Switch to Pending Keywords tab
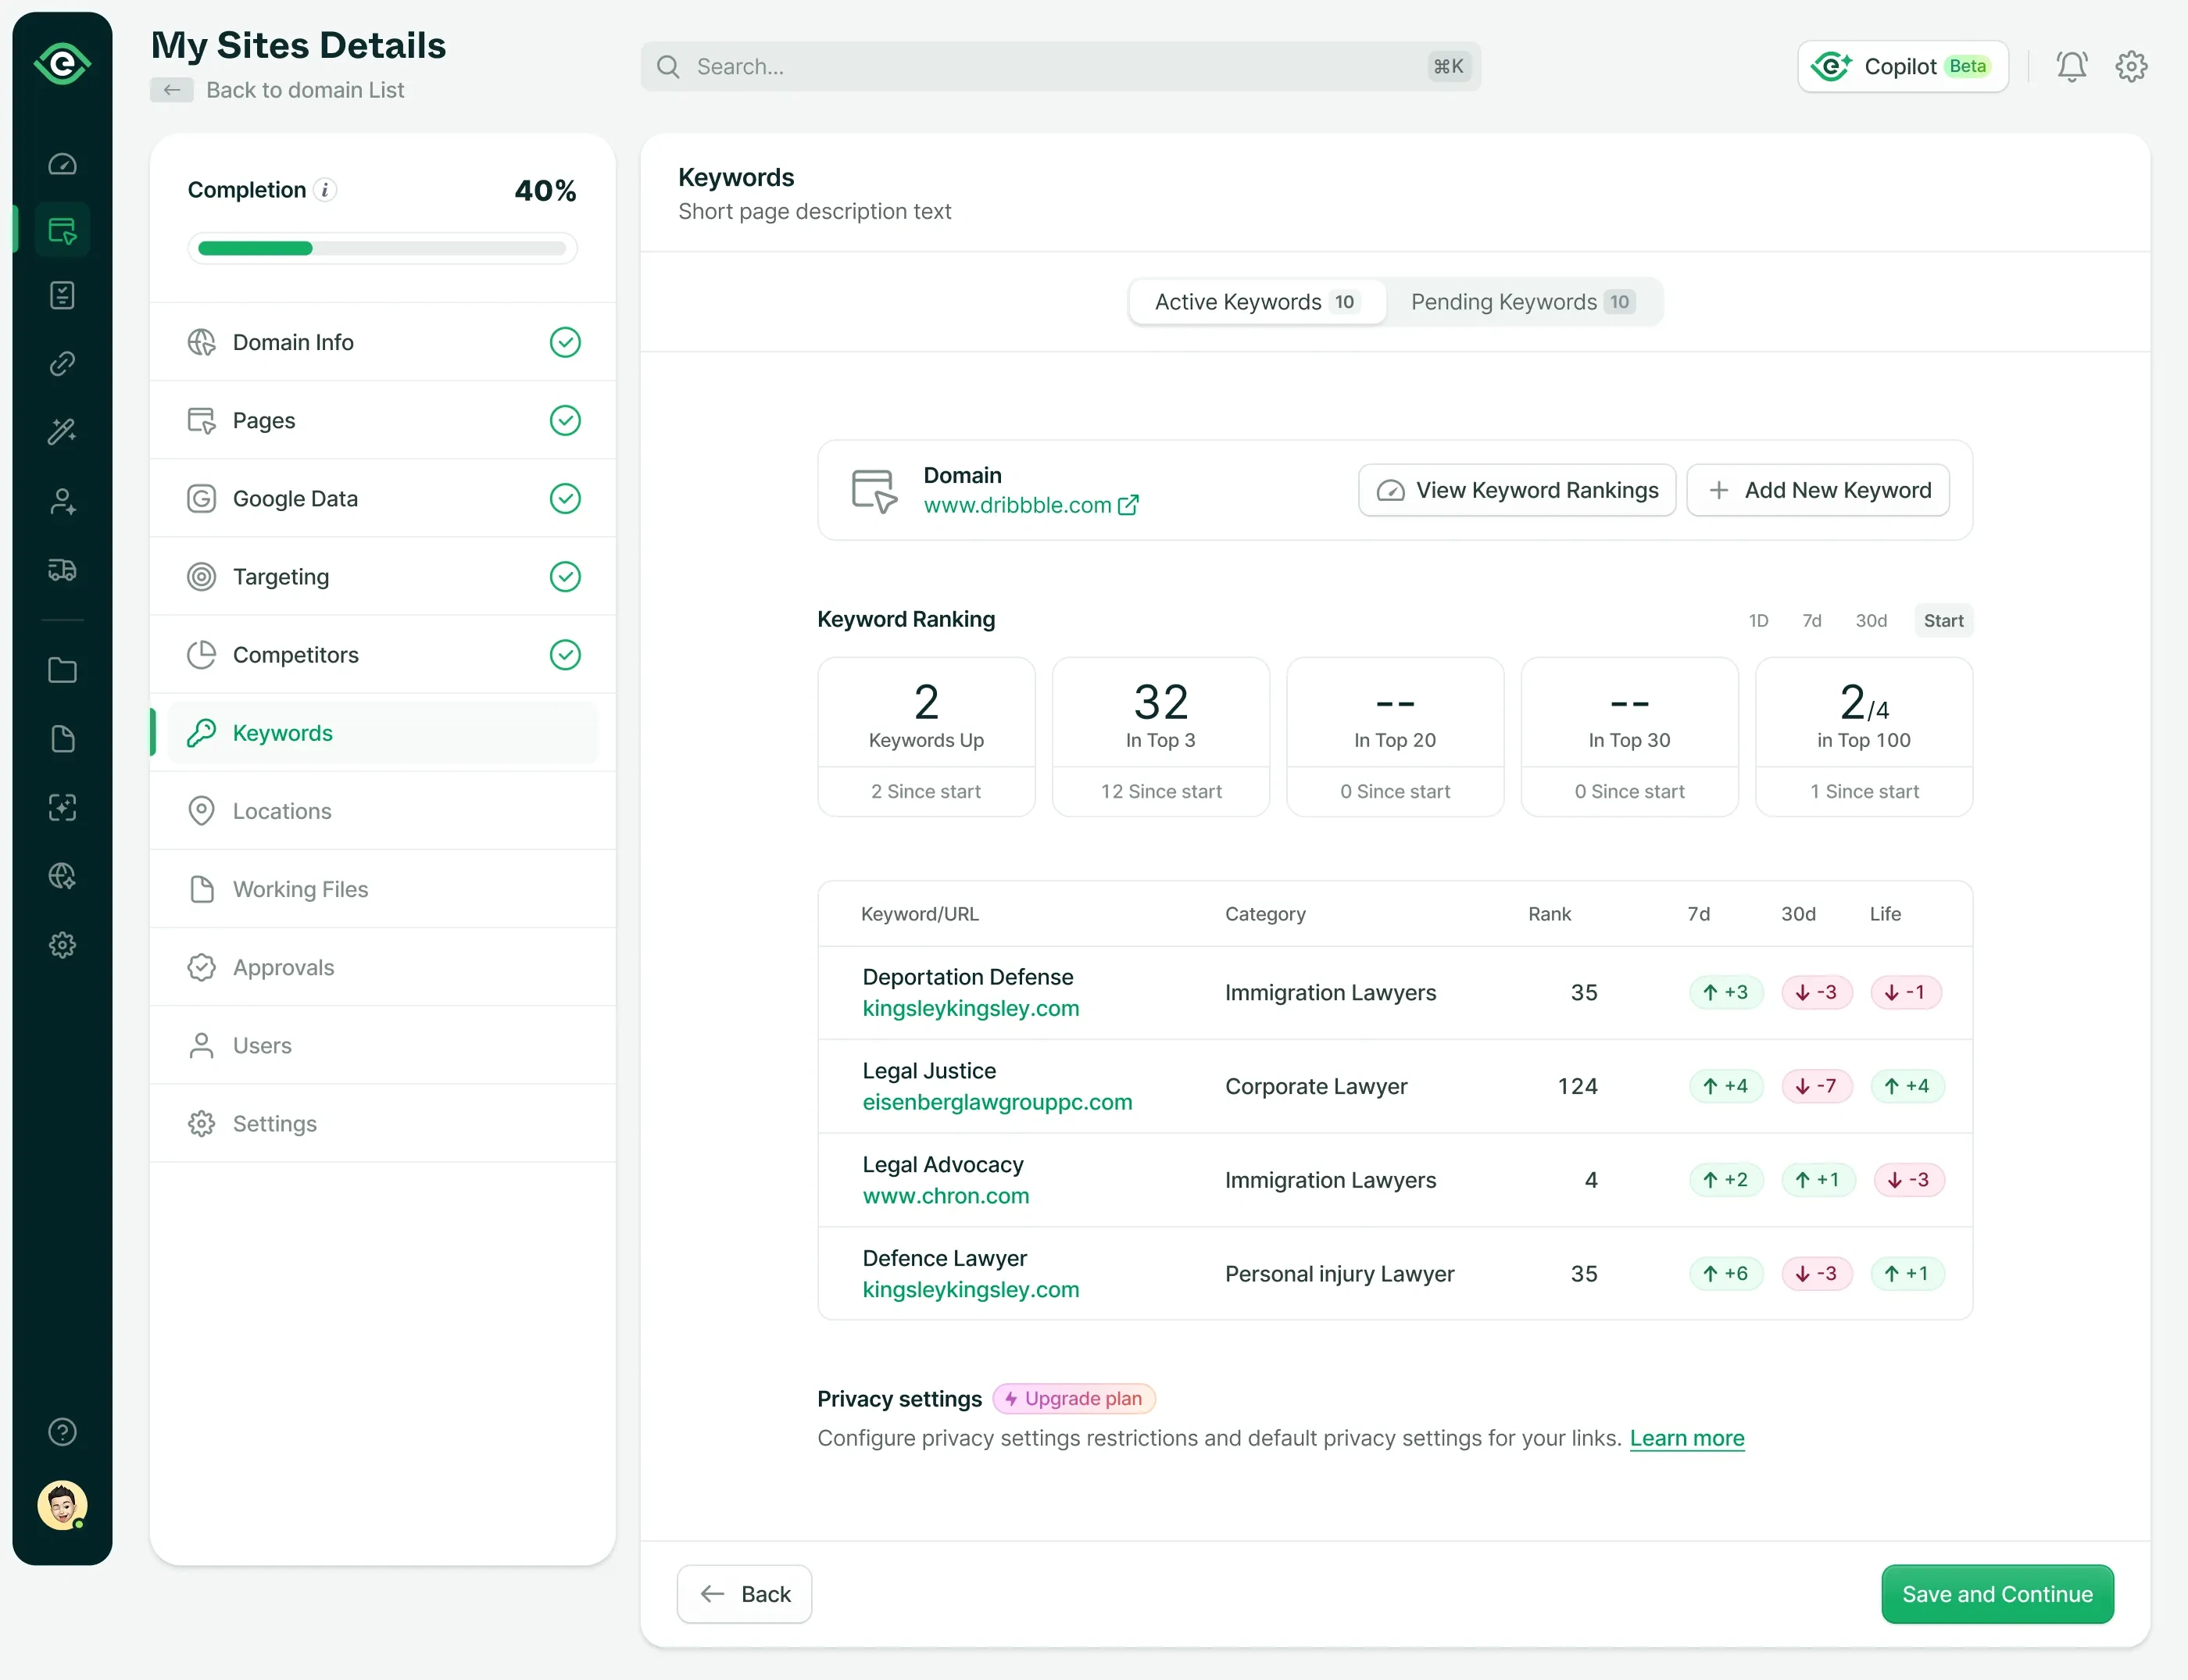Viewport: 2188px width, 1680px height. (x=1522, y=302)
